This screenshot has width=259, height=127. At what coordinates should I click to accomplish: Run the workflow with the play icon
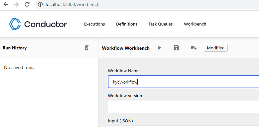pos(159,48)
